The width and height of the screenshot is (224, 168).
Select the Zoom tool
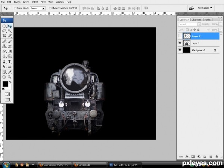click(10, 77)
